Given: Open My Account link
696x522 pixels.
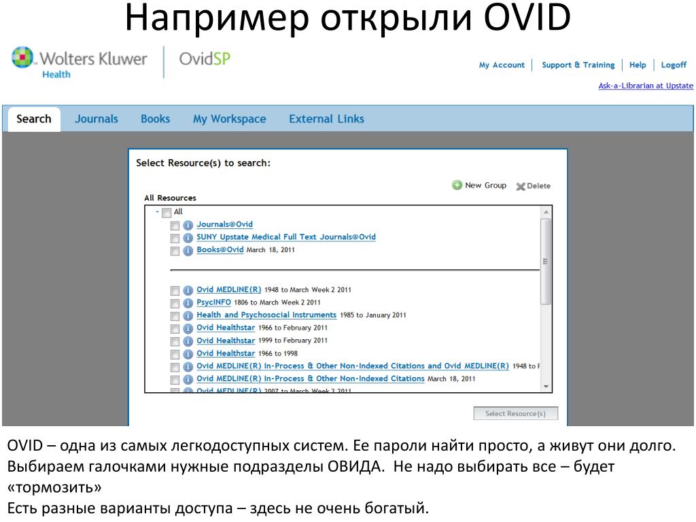Looking at the screenshot, I should (x=502, y=65).
